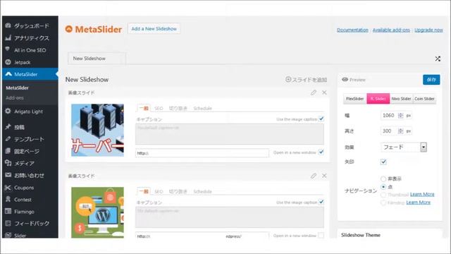Select the R. Slides tab

(378, 99)
